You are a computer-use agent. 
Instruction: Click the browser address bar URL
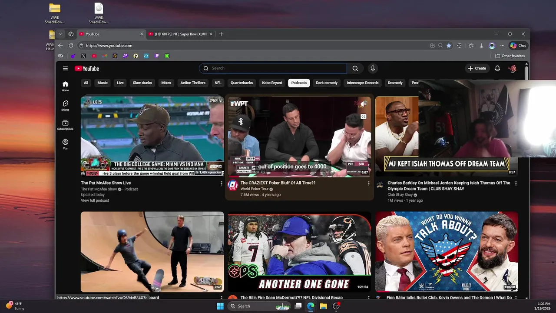point(109,45)
